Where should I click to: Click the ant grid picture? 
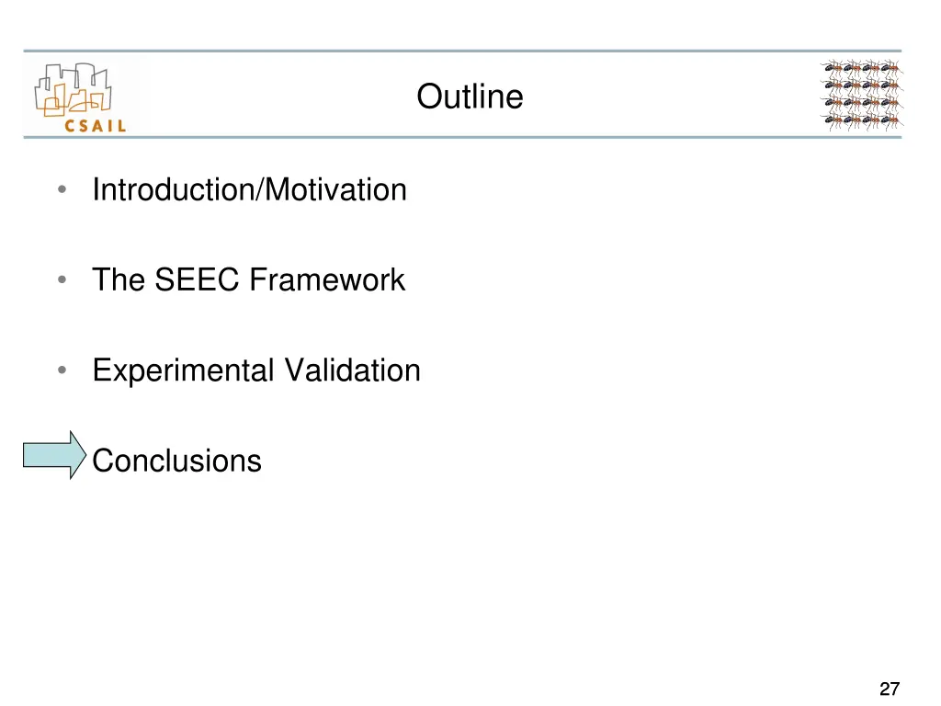point(861,95)
